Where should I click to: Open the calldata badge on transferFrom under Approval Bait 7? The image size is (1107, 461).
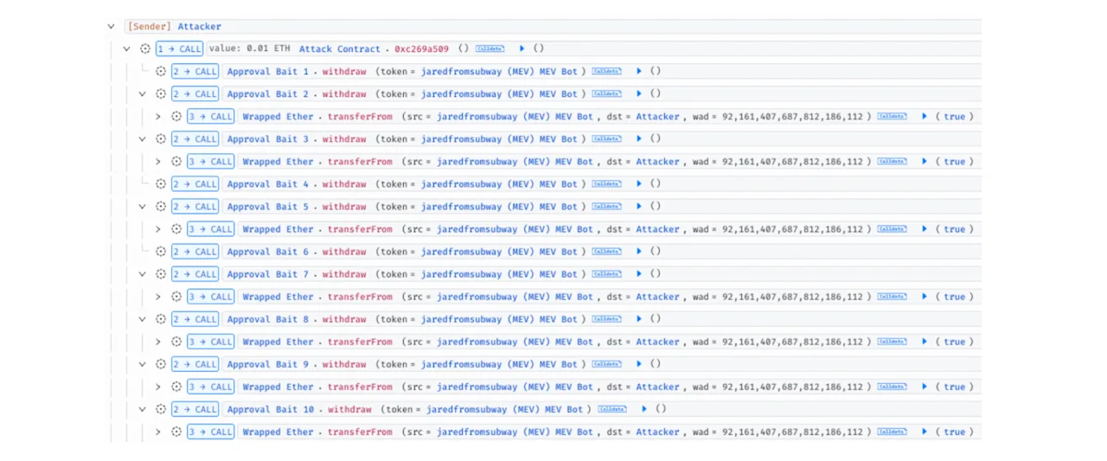(x=892, y=297)
